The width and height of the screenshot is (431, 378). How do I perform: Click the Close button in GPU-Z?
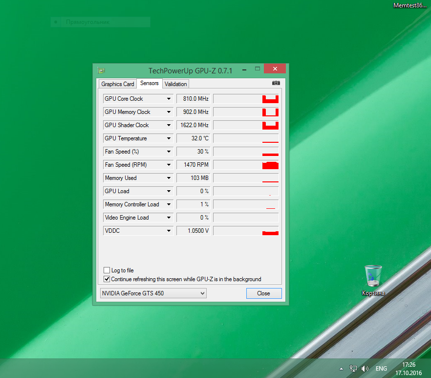264,293
